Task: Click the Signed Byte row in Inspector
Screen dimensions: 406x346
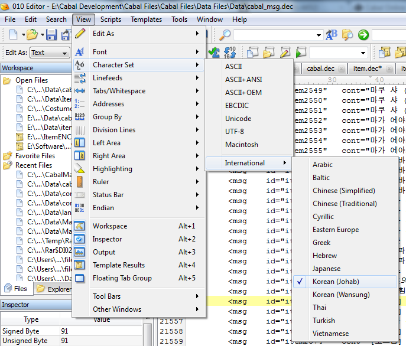Action: coord(72,331)
